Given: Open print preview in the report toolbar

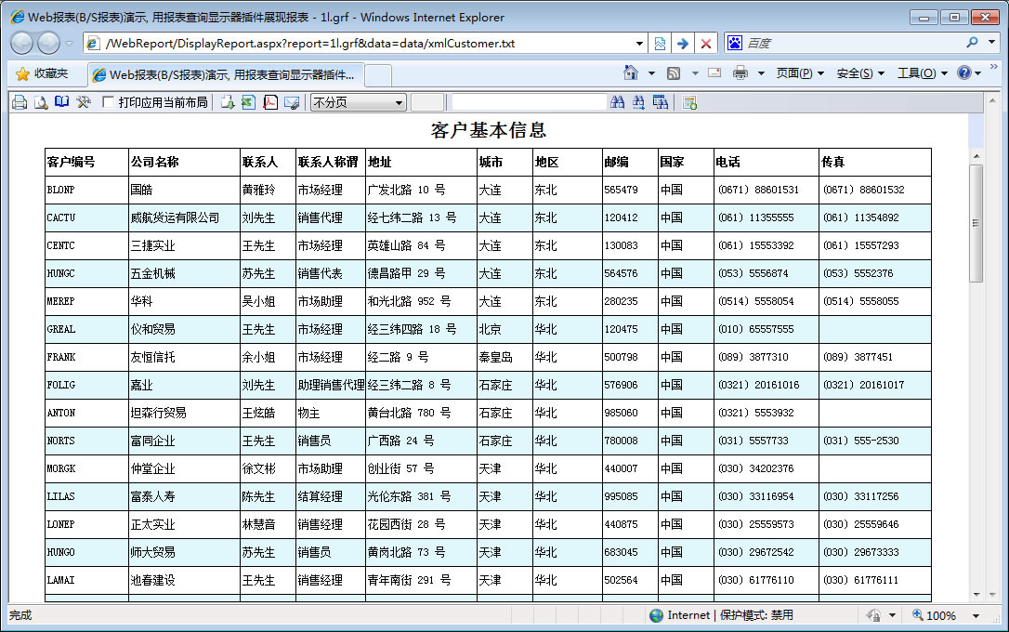Looking at the screenshot, I should point(41,102).
